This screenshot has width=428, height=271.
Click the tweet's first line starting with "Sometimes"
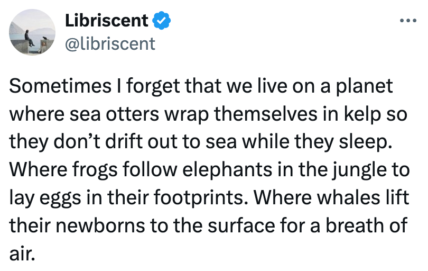tap(201, 86)
